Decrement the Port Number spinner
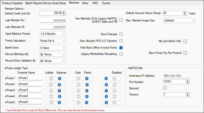 pos(188,83)
